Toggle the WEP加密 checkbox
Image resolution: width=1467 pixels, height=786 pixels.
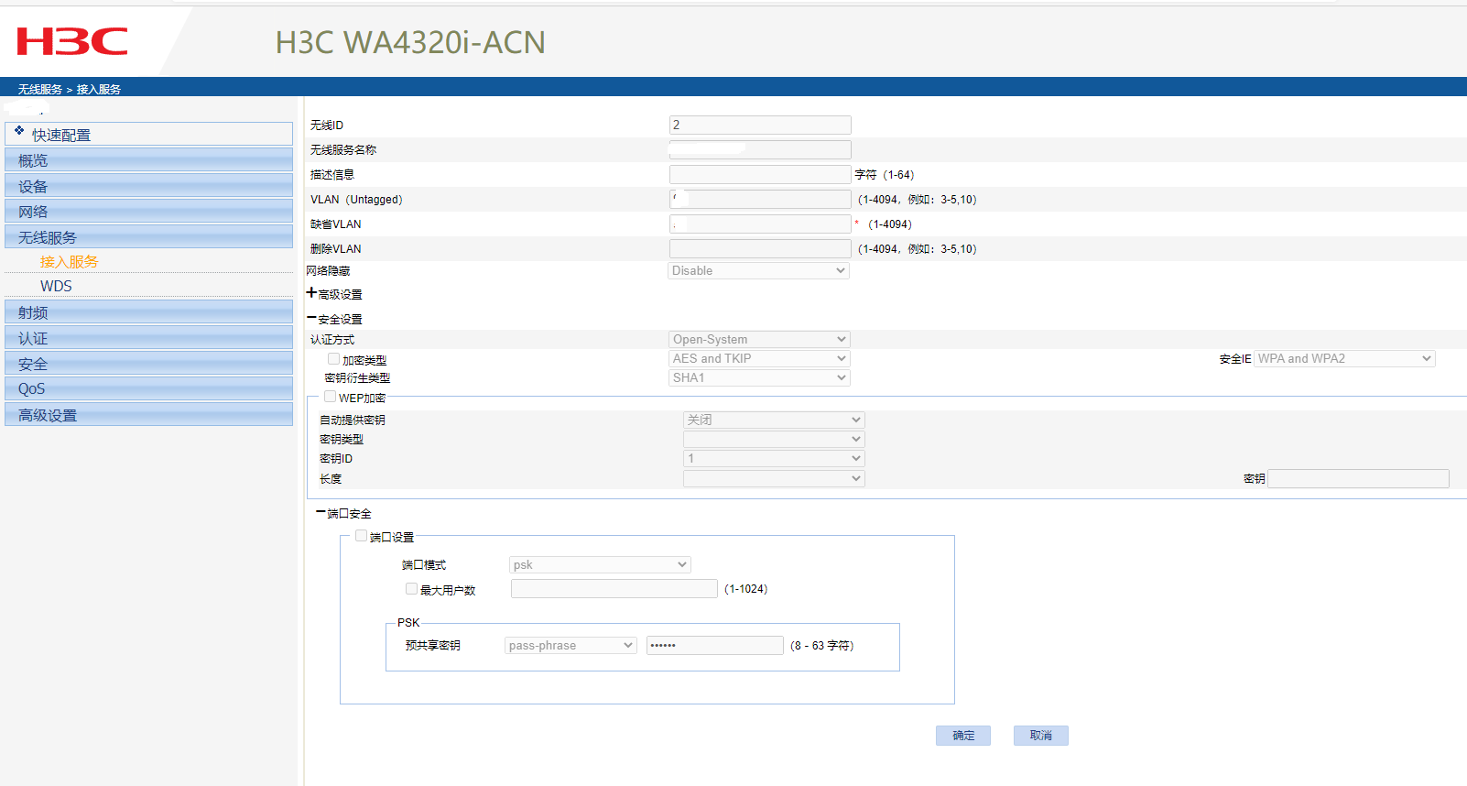coord(331,397)
